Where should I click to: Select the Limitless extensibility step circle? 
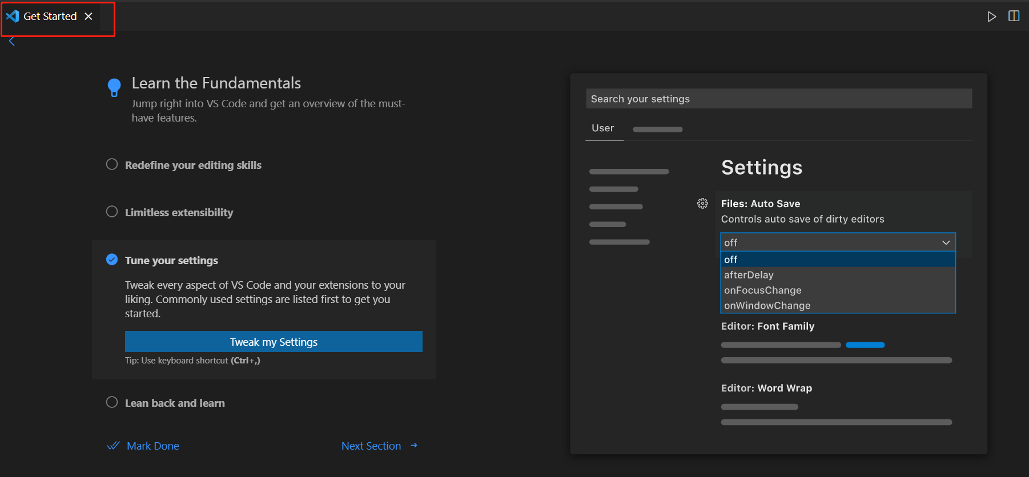[112, 212]
